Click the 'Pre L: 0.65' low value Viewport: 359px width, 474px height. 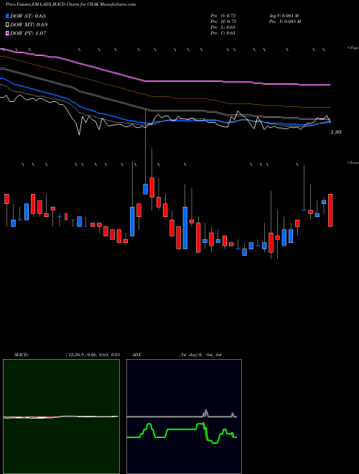[x=223, y=27]
